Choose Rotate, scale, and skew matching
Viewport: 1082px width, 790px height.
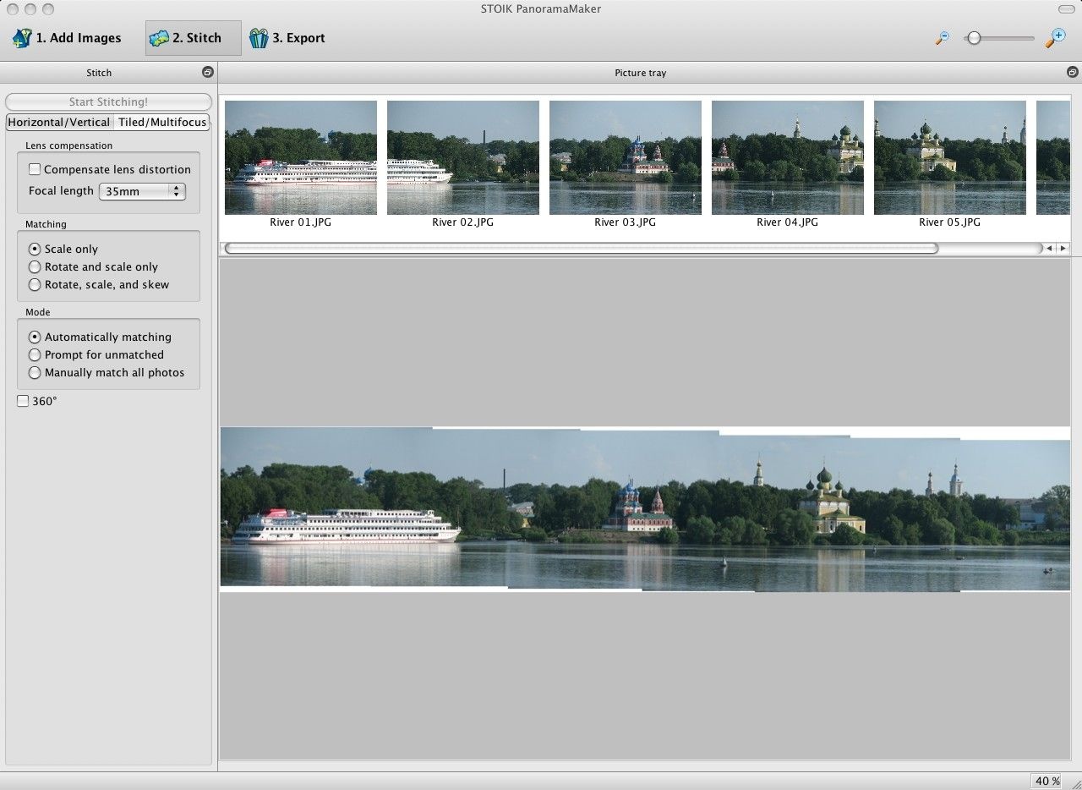[x=35, y=285]
